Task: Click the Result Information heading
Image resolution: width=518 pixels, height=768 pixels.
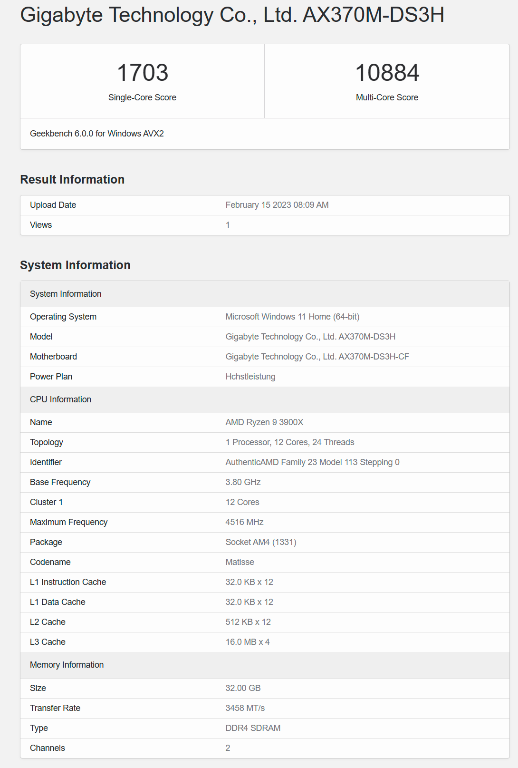Action: [x=72, y=179]
